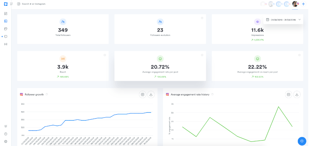
Task: Click the smiley icon above 20.72%
Action: click(160, 59)
